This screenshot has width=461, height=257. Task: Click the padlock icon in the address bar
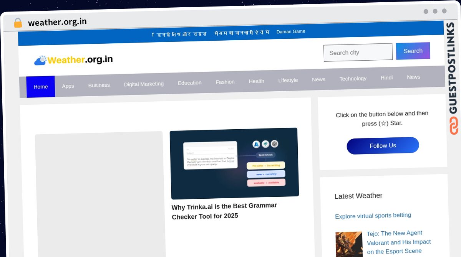pos(18,23)
